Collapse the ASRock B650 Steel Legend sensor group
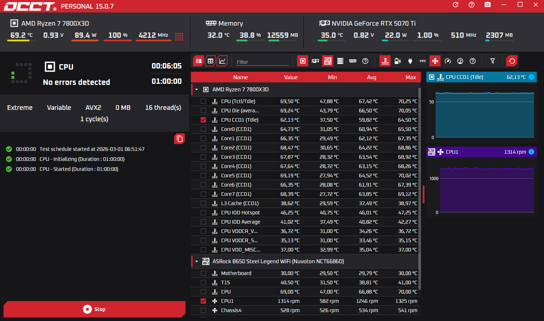544x321 pixels. pyautogui.click(x=197, y=261)
